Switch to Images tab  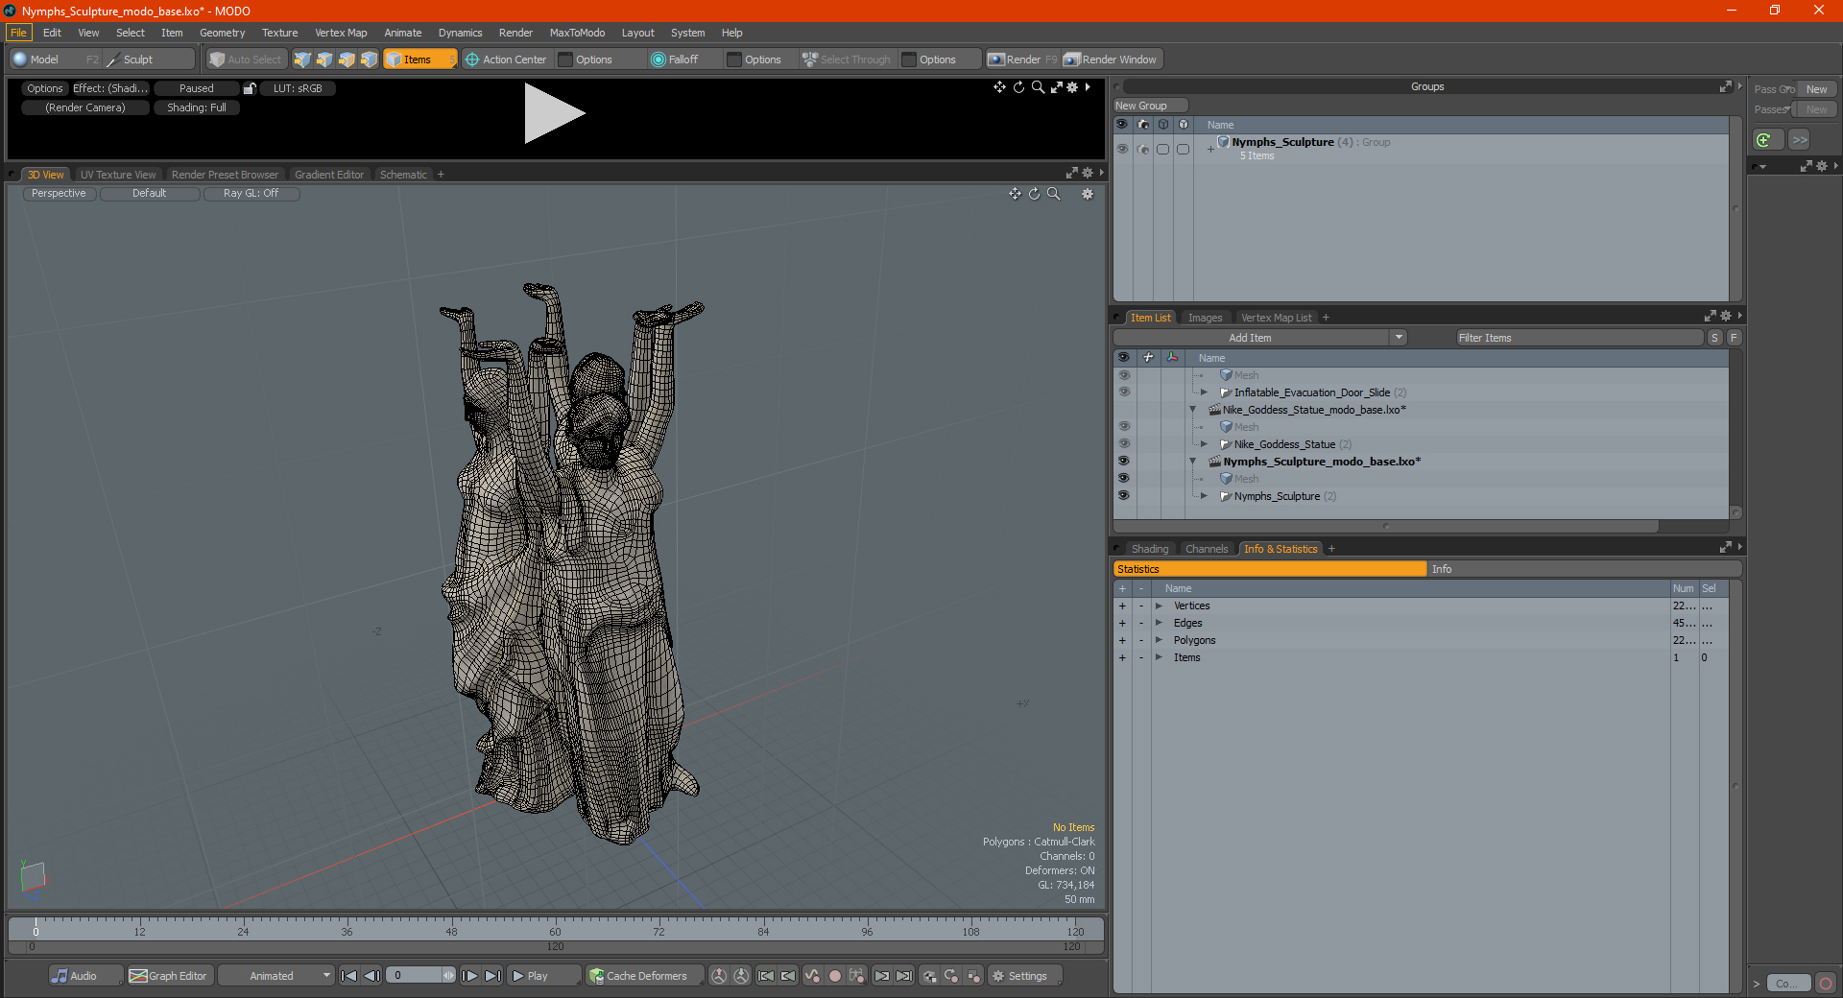[1205, 318]
